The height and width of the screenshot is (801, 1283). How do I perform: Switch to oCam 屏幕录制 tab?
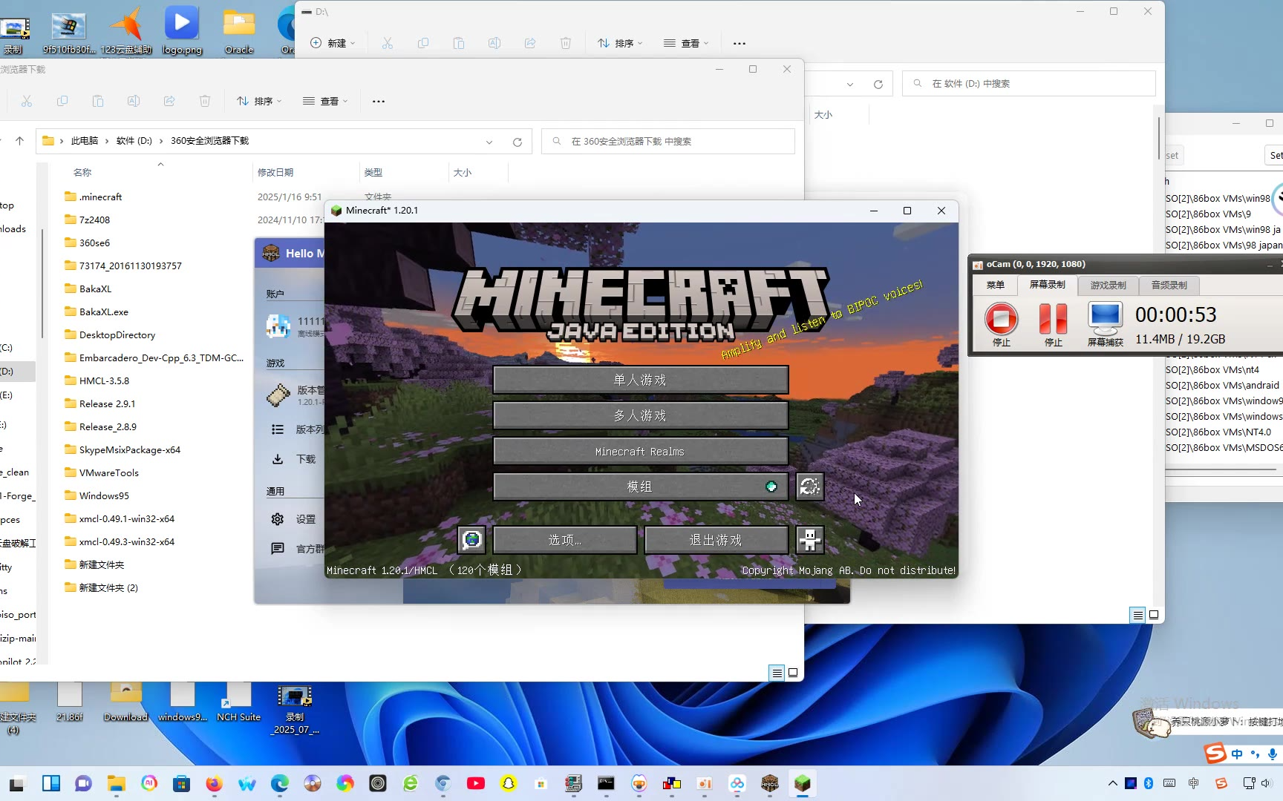(1047, 284)
